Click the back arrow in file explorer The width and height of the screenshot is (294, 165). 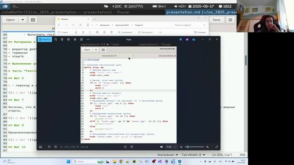click(x=59, y=25)
